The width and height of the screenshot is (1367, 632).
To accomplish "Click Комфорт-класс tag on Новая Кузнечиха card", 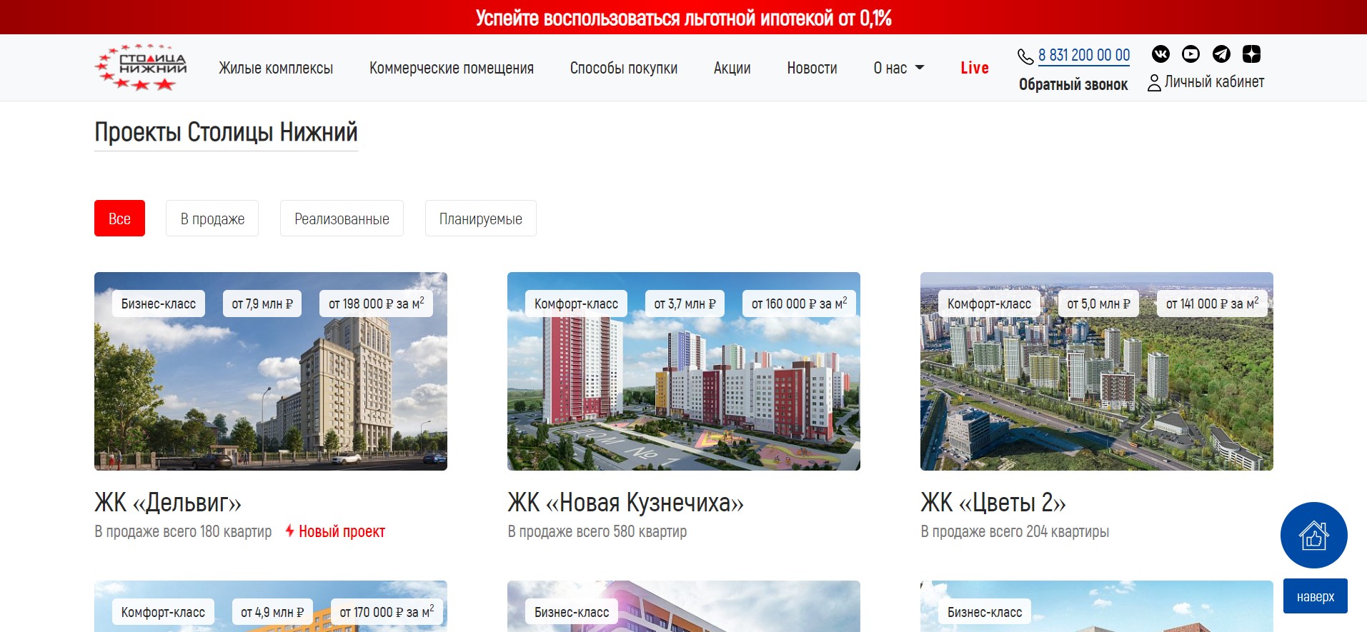I will coord(576,304).
